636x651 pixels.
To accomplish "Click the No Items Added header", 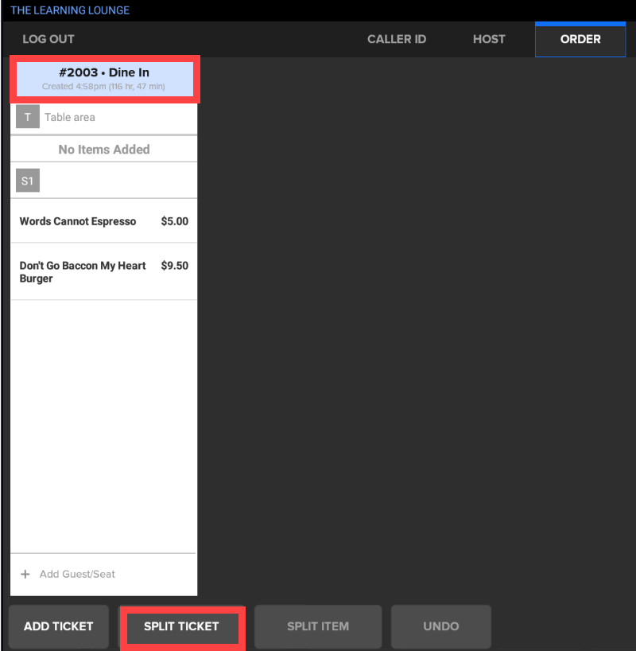I will point(103,149).
